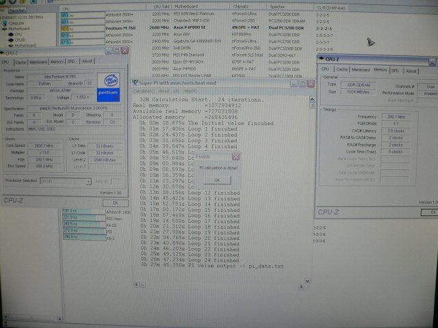Click the Gigabyte GA-K8NSNXP-939 cell

(197, 41)
